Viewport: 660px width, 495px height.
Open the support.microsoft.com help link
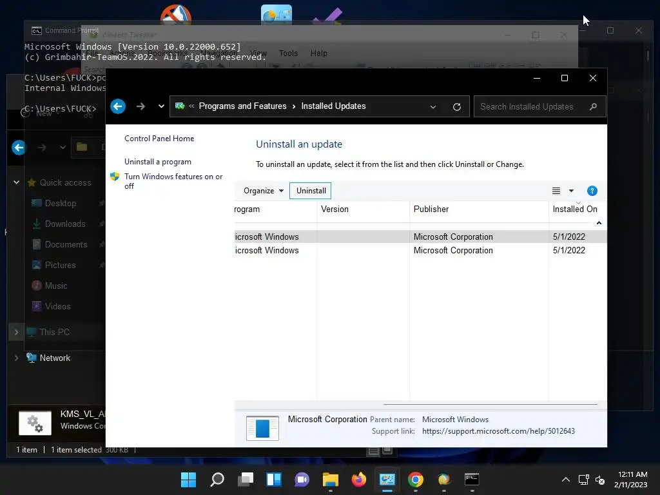coord(498,431)
